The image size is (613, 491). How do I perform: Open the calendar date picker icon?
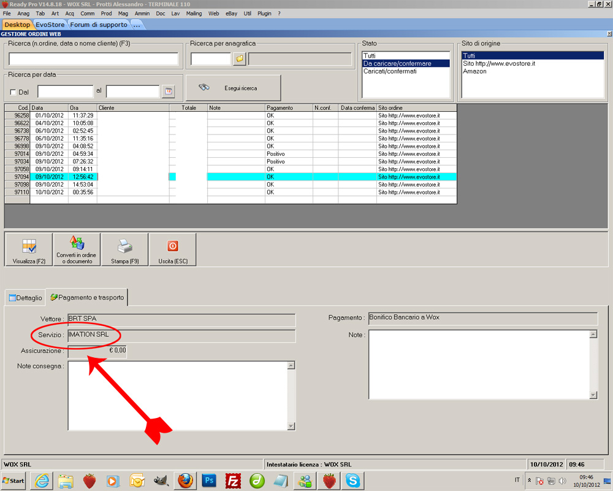[168, 91]
